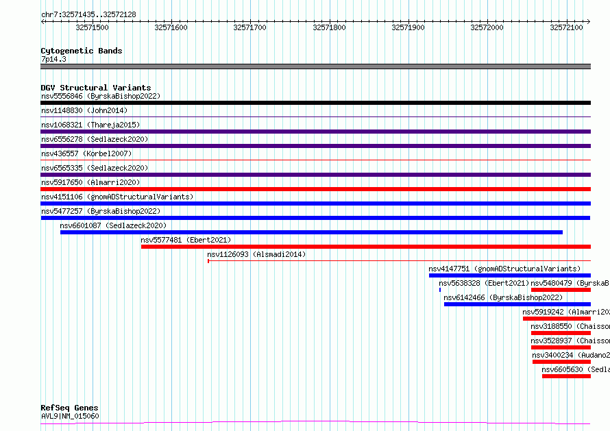Click red bar under nsv3528937
The image size is (610, 431).
(x=561, y=347)
